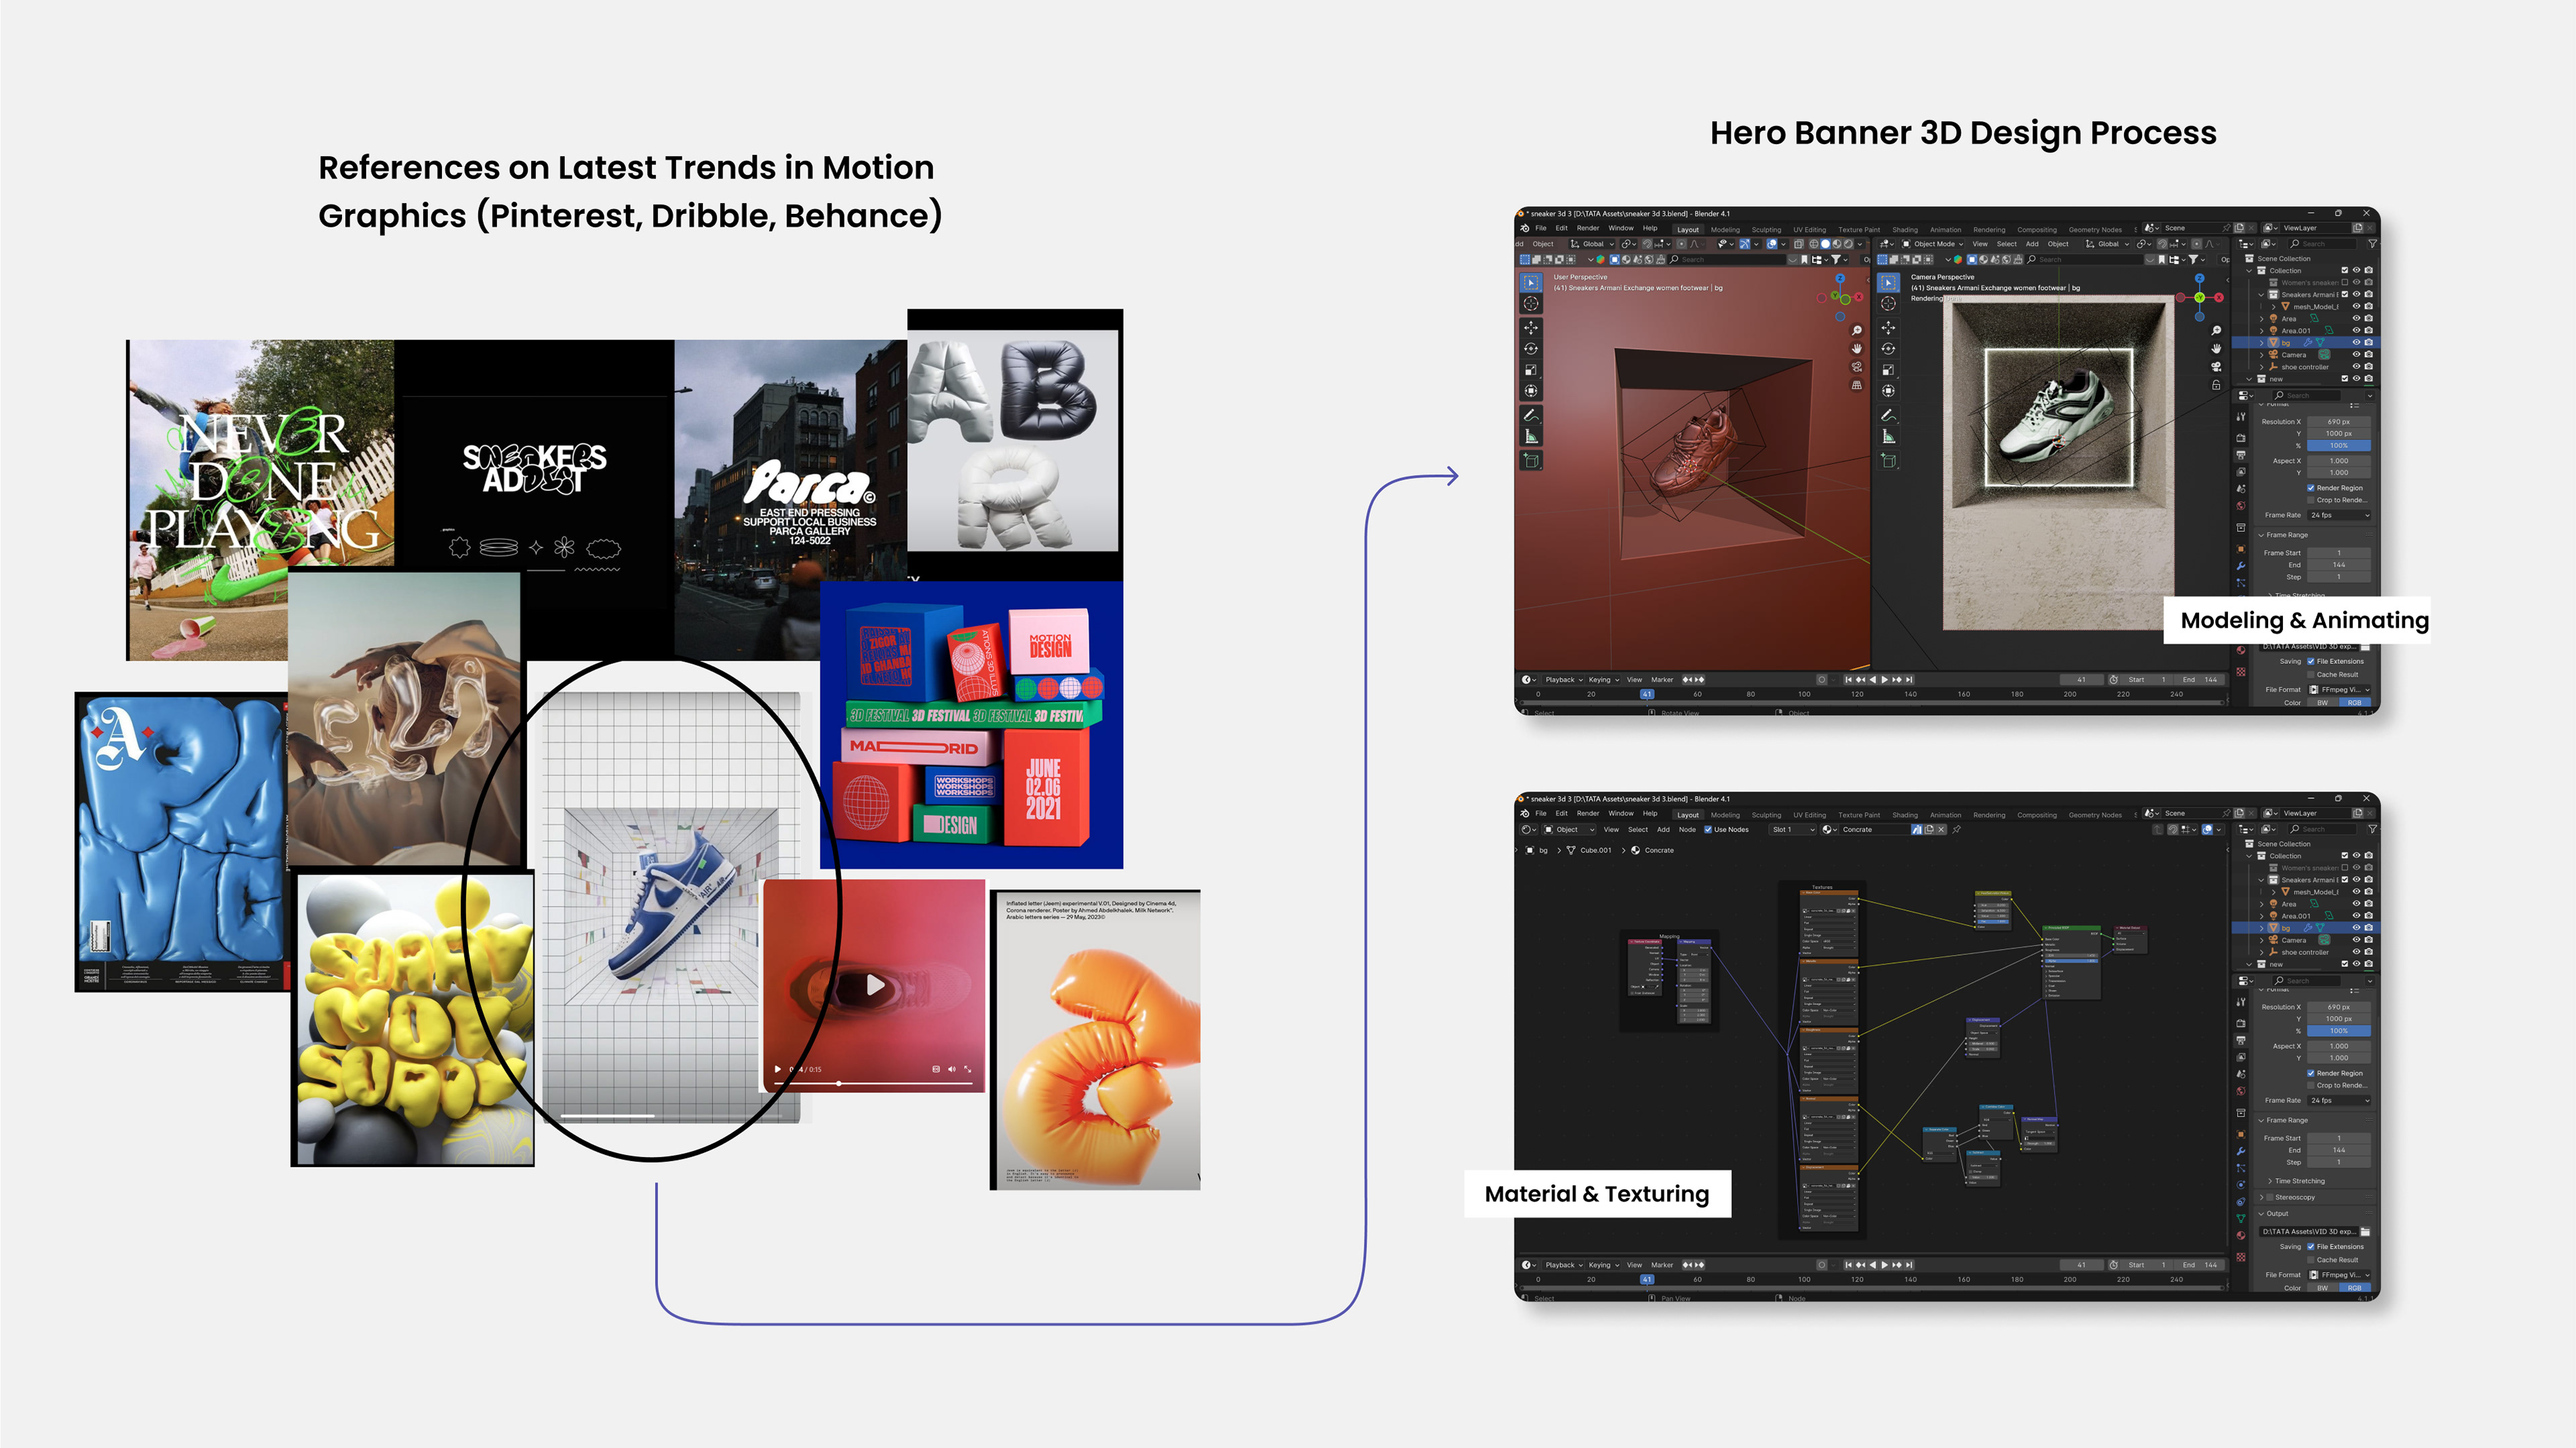Open the Node menu in node editor header

point(1687,829)
